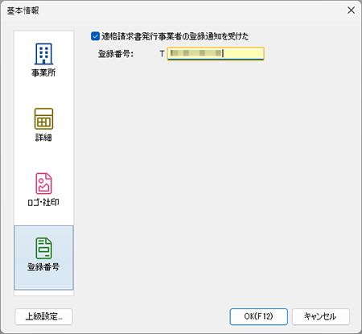Close the 基本情報 dialog with X
The height and width of the screenshot is (334, 362).
(x=351, y=10)
